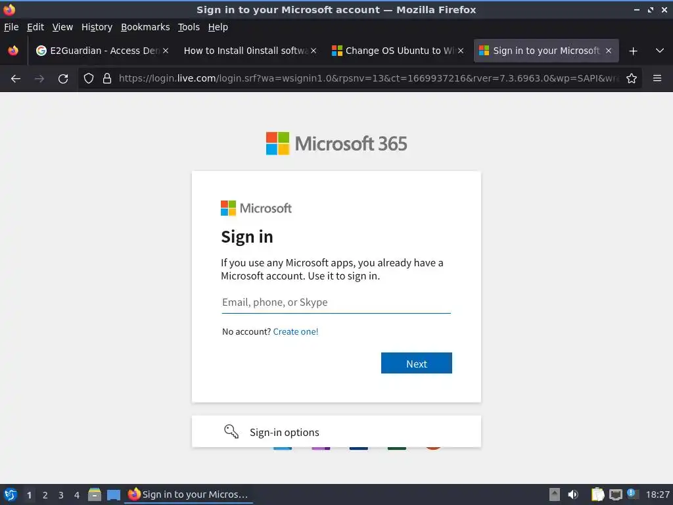Close the Change OS Ubuntu tab
Screen dimensions: 673x505
(461, 51)
